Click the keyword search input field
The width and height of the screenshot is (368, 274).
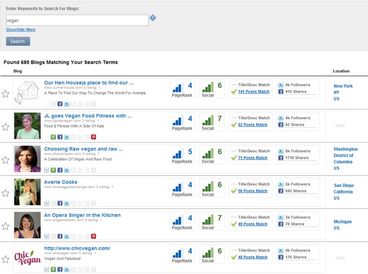tap(76, 20)
